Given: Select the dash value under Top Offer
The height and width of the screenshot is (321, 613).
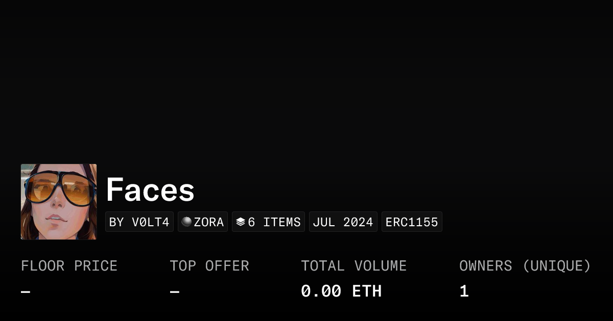Looking at the screenshot, I should [x=175, y=292].
